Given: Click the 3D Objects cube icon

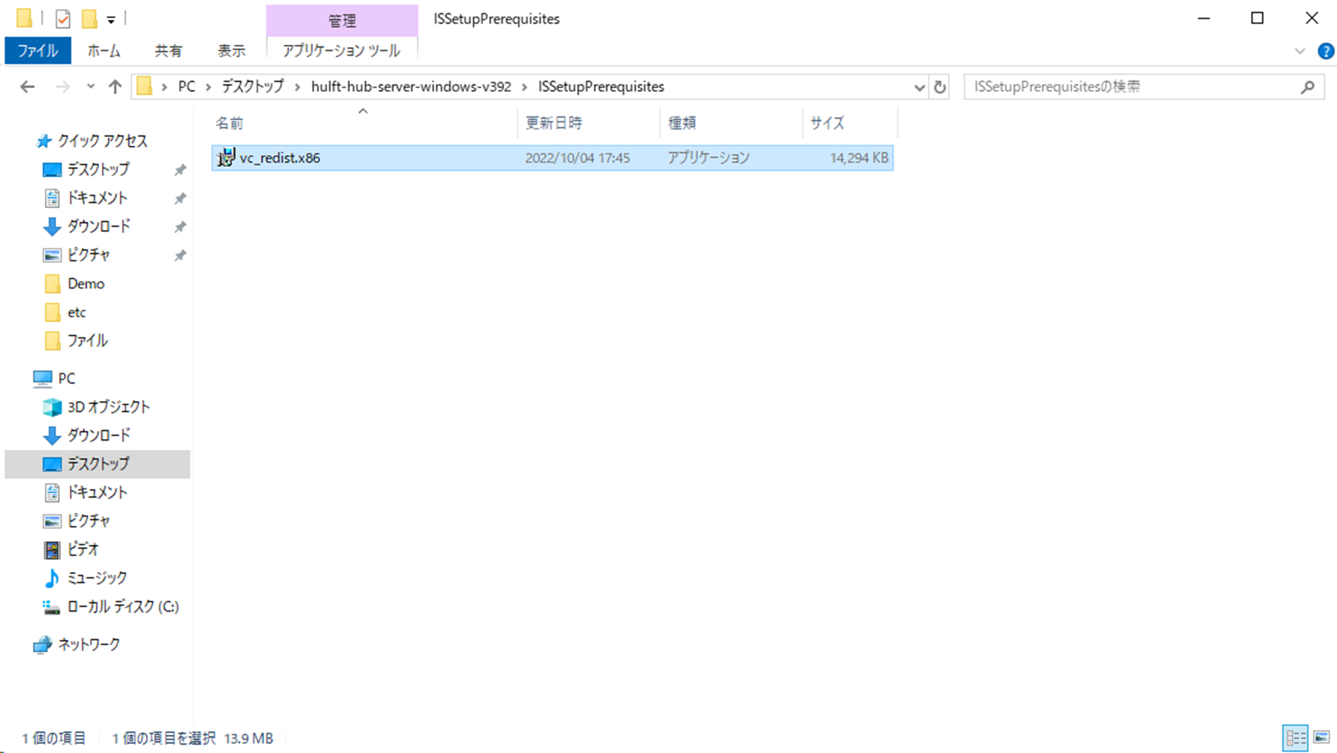Looking at the screenshot, I should point(52,407).
